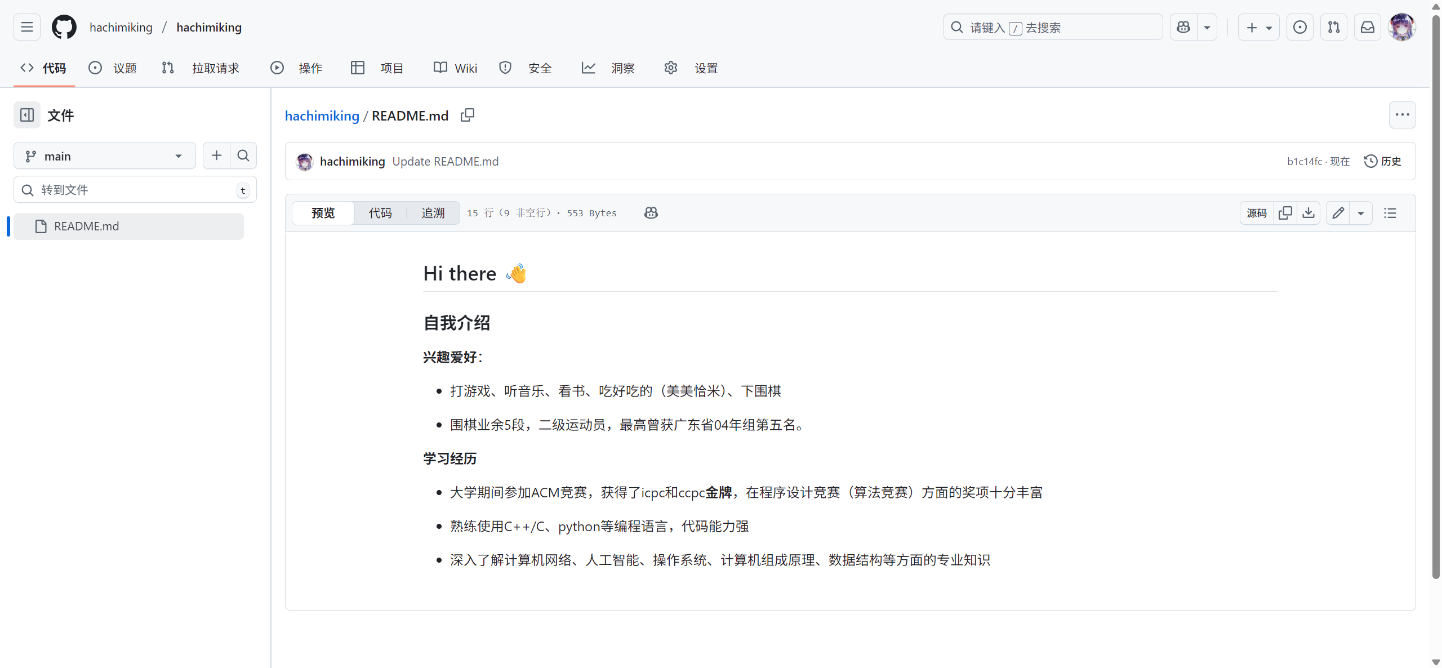This screenshot has width=1442, height=668.
Task: Collapse the file tree side panel
Action: point(27,115)
